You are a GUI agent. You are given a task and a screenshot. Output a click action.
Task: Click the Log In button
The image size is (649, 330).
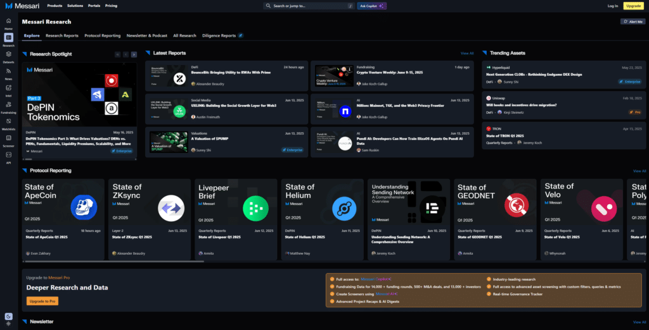pos(613,6)
